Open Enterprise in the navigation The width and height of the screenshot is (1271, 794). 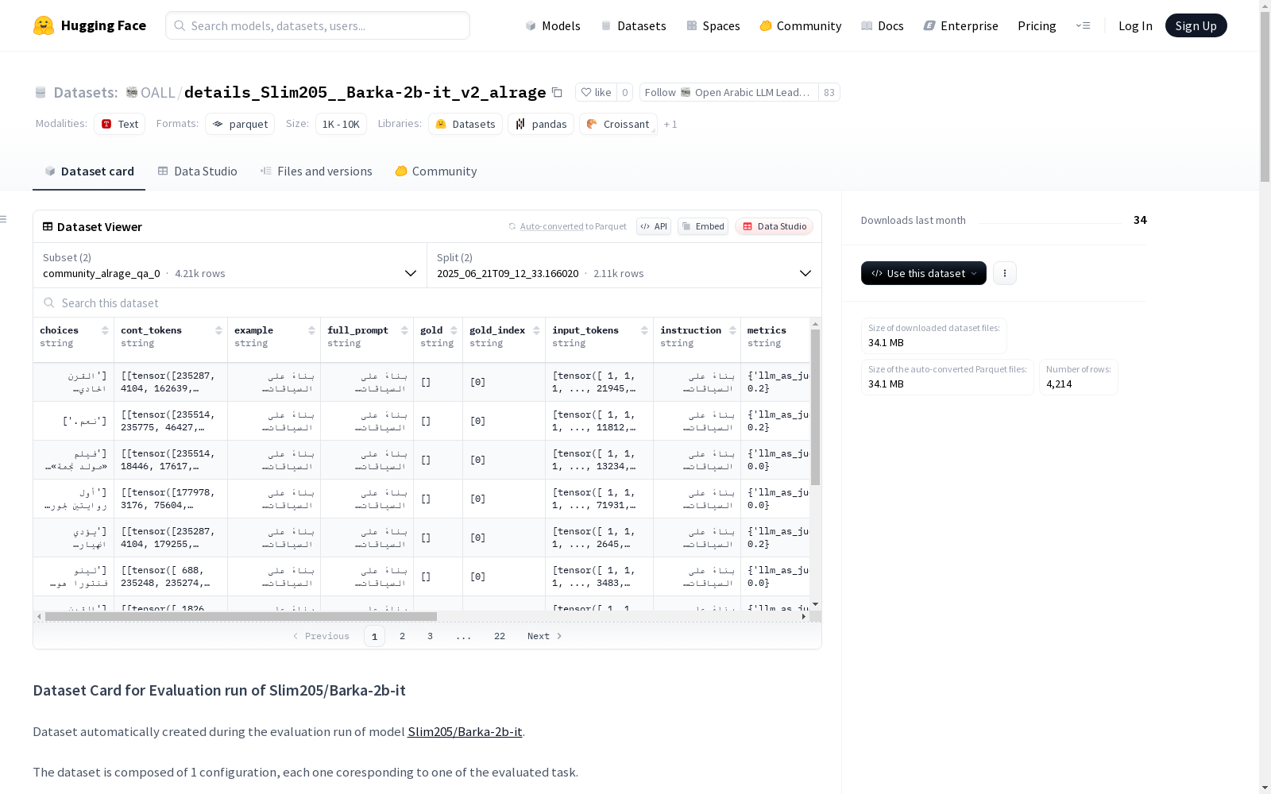pos(961,25)
